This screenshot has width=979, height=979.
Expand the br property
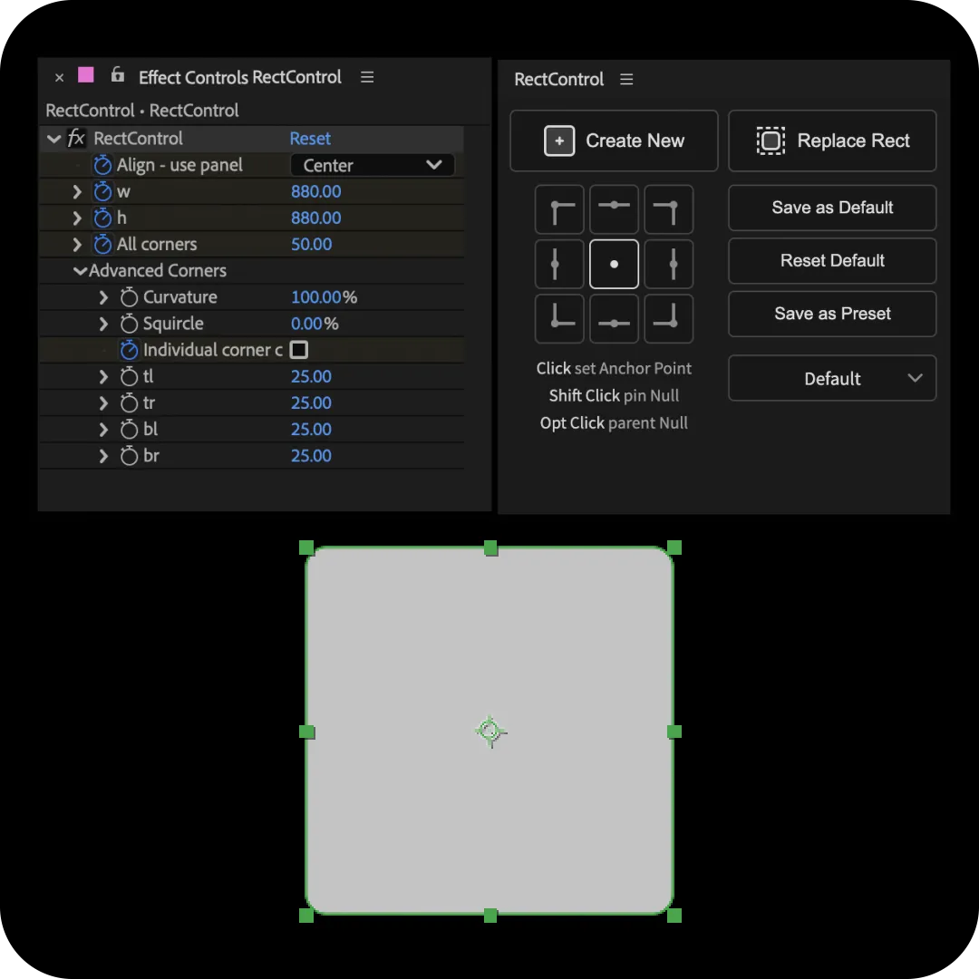[103, 456]
